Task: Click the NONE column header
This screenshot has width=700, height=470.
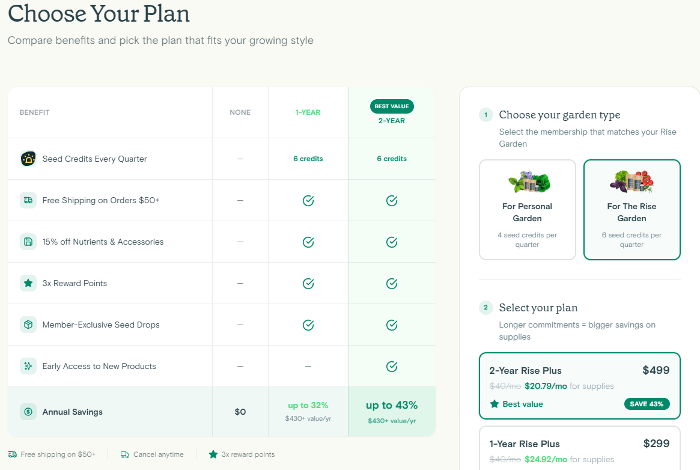Action: pyautogui.click(x=240, y=112)
